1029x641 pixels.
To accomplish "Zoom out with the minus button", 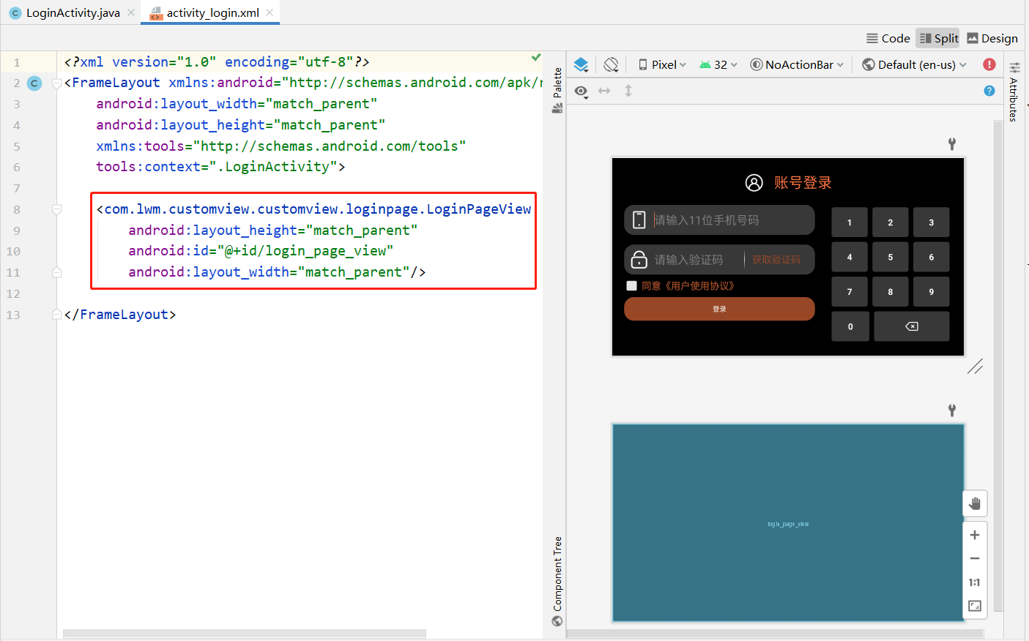I will click(x=975, y=558).
